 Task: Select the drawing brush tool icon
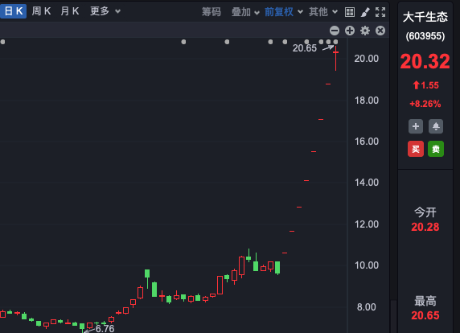[x=365, y=12]
